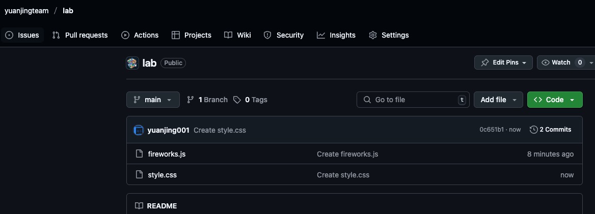Click the branch icon in main selector

click(x=137, y=100)
